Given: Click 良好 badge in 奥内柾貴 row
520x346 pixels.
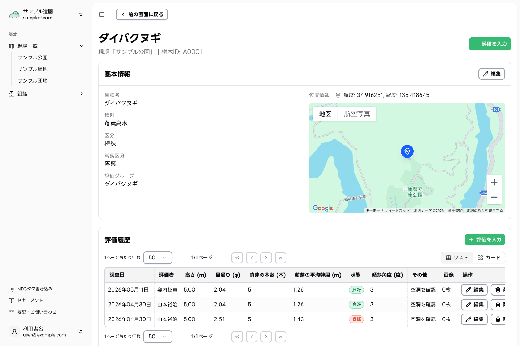Looking at the screenshot, I should point(356,290).
